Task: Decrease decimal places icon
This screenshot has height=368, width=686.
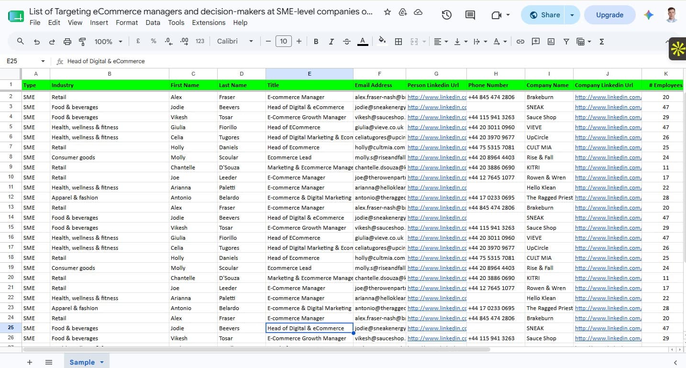Action: pyautogui.click(x=168, y=42)
